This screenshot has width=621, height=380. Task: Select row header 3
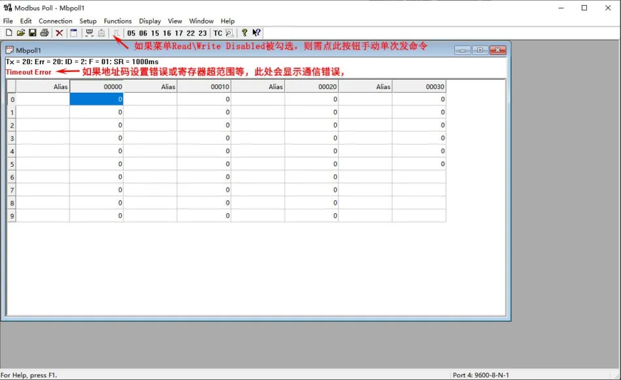pyautogui.click(x=12, y=138)
